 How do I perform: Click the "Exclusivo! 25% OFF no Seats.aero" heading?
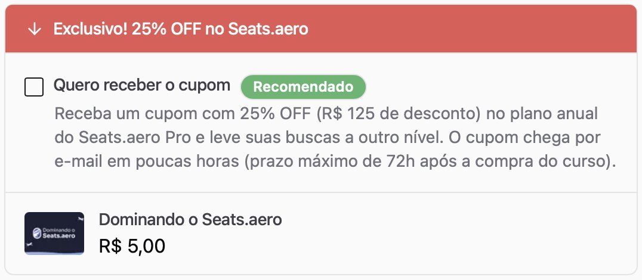point(181,29)
